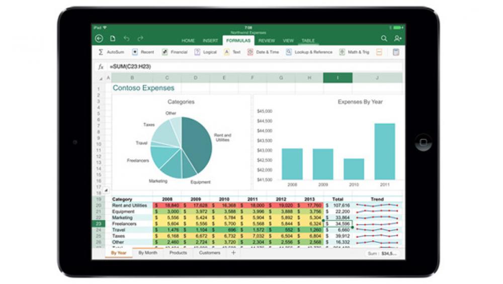The height and width of the screenshot is (284, 503).
Task: Switch to the HOME ribbon tab
Action: [x=188, y=40]
